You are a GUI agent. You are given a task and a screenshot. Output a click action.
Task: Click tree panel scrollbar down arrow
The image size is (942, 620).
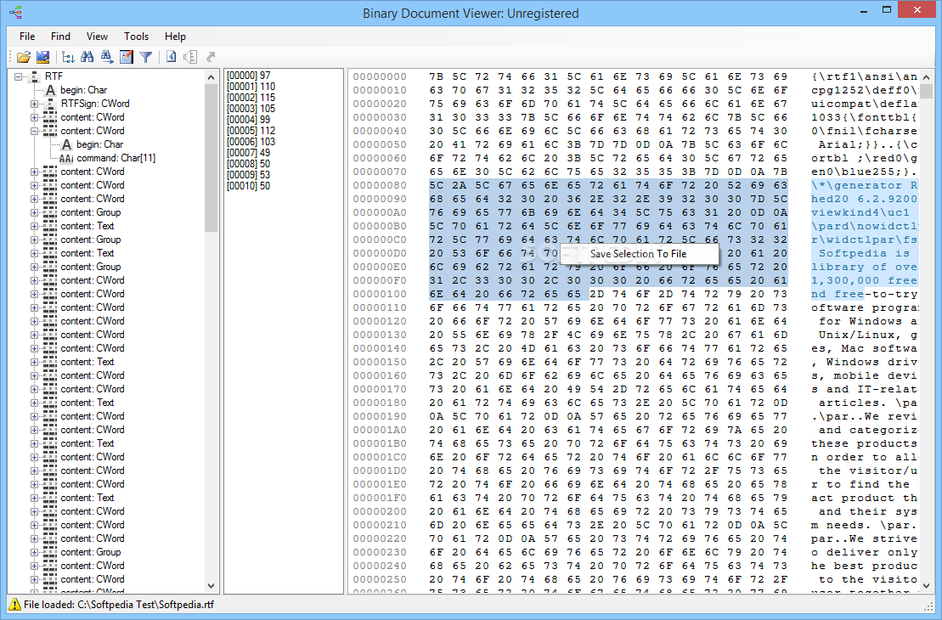click(x=211, y=586)
